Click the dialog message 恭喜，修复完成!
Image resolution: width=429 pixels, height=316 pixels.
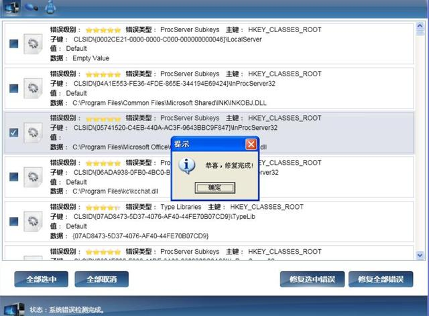pos(229,165)
